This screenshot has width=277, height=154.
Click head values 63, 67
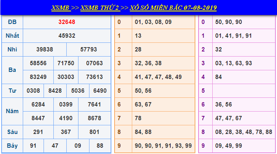coord(143,104)
